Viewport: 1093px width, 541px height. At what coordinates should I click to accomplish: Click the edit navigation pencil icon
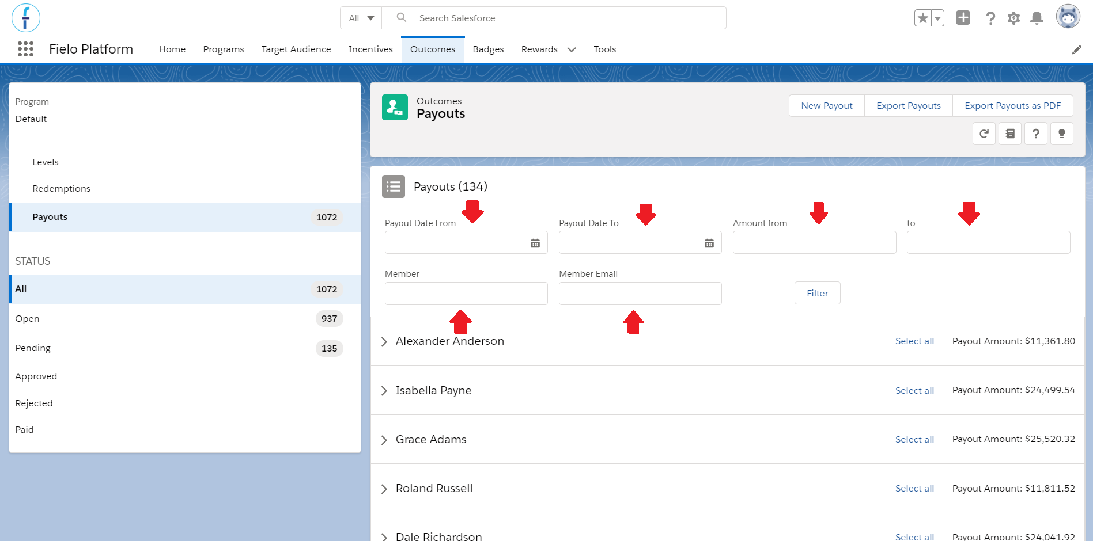click(1076, 50)
